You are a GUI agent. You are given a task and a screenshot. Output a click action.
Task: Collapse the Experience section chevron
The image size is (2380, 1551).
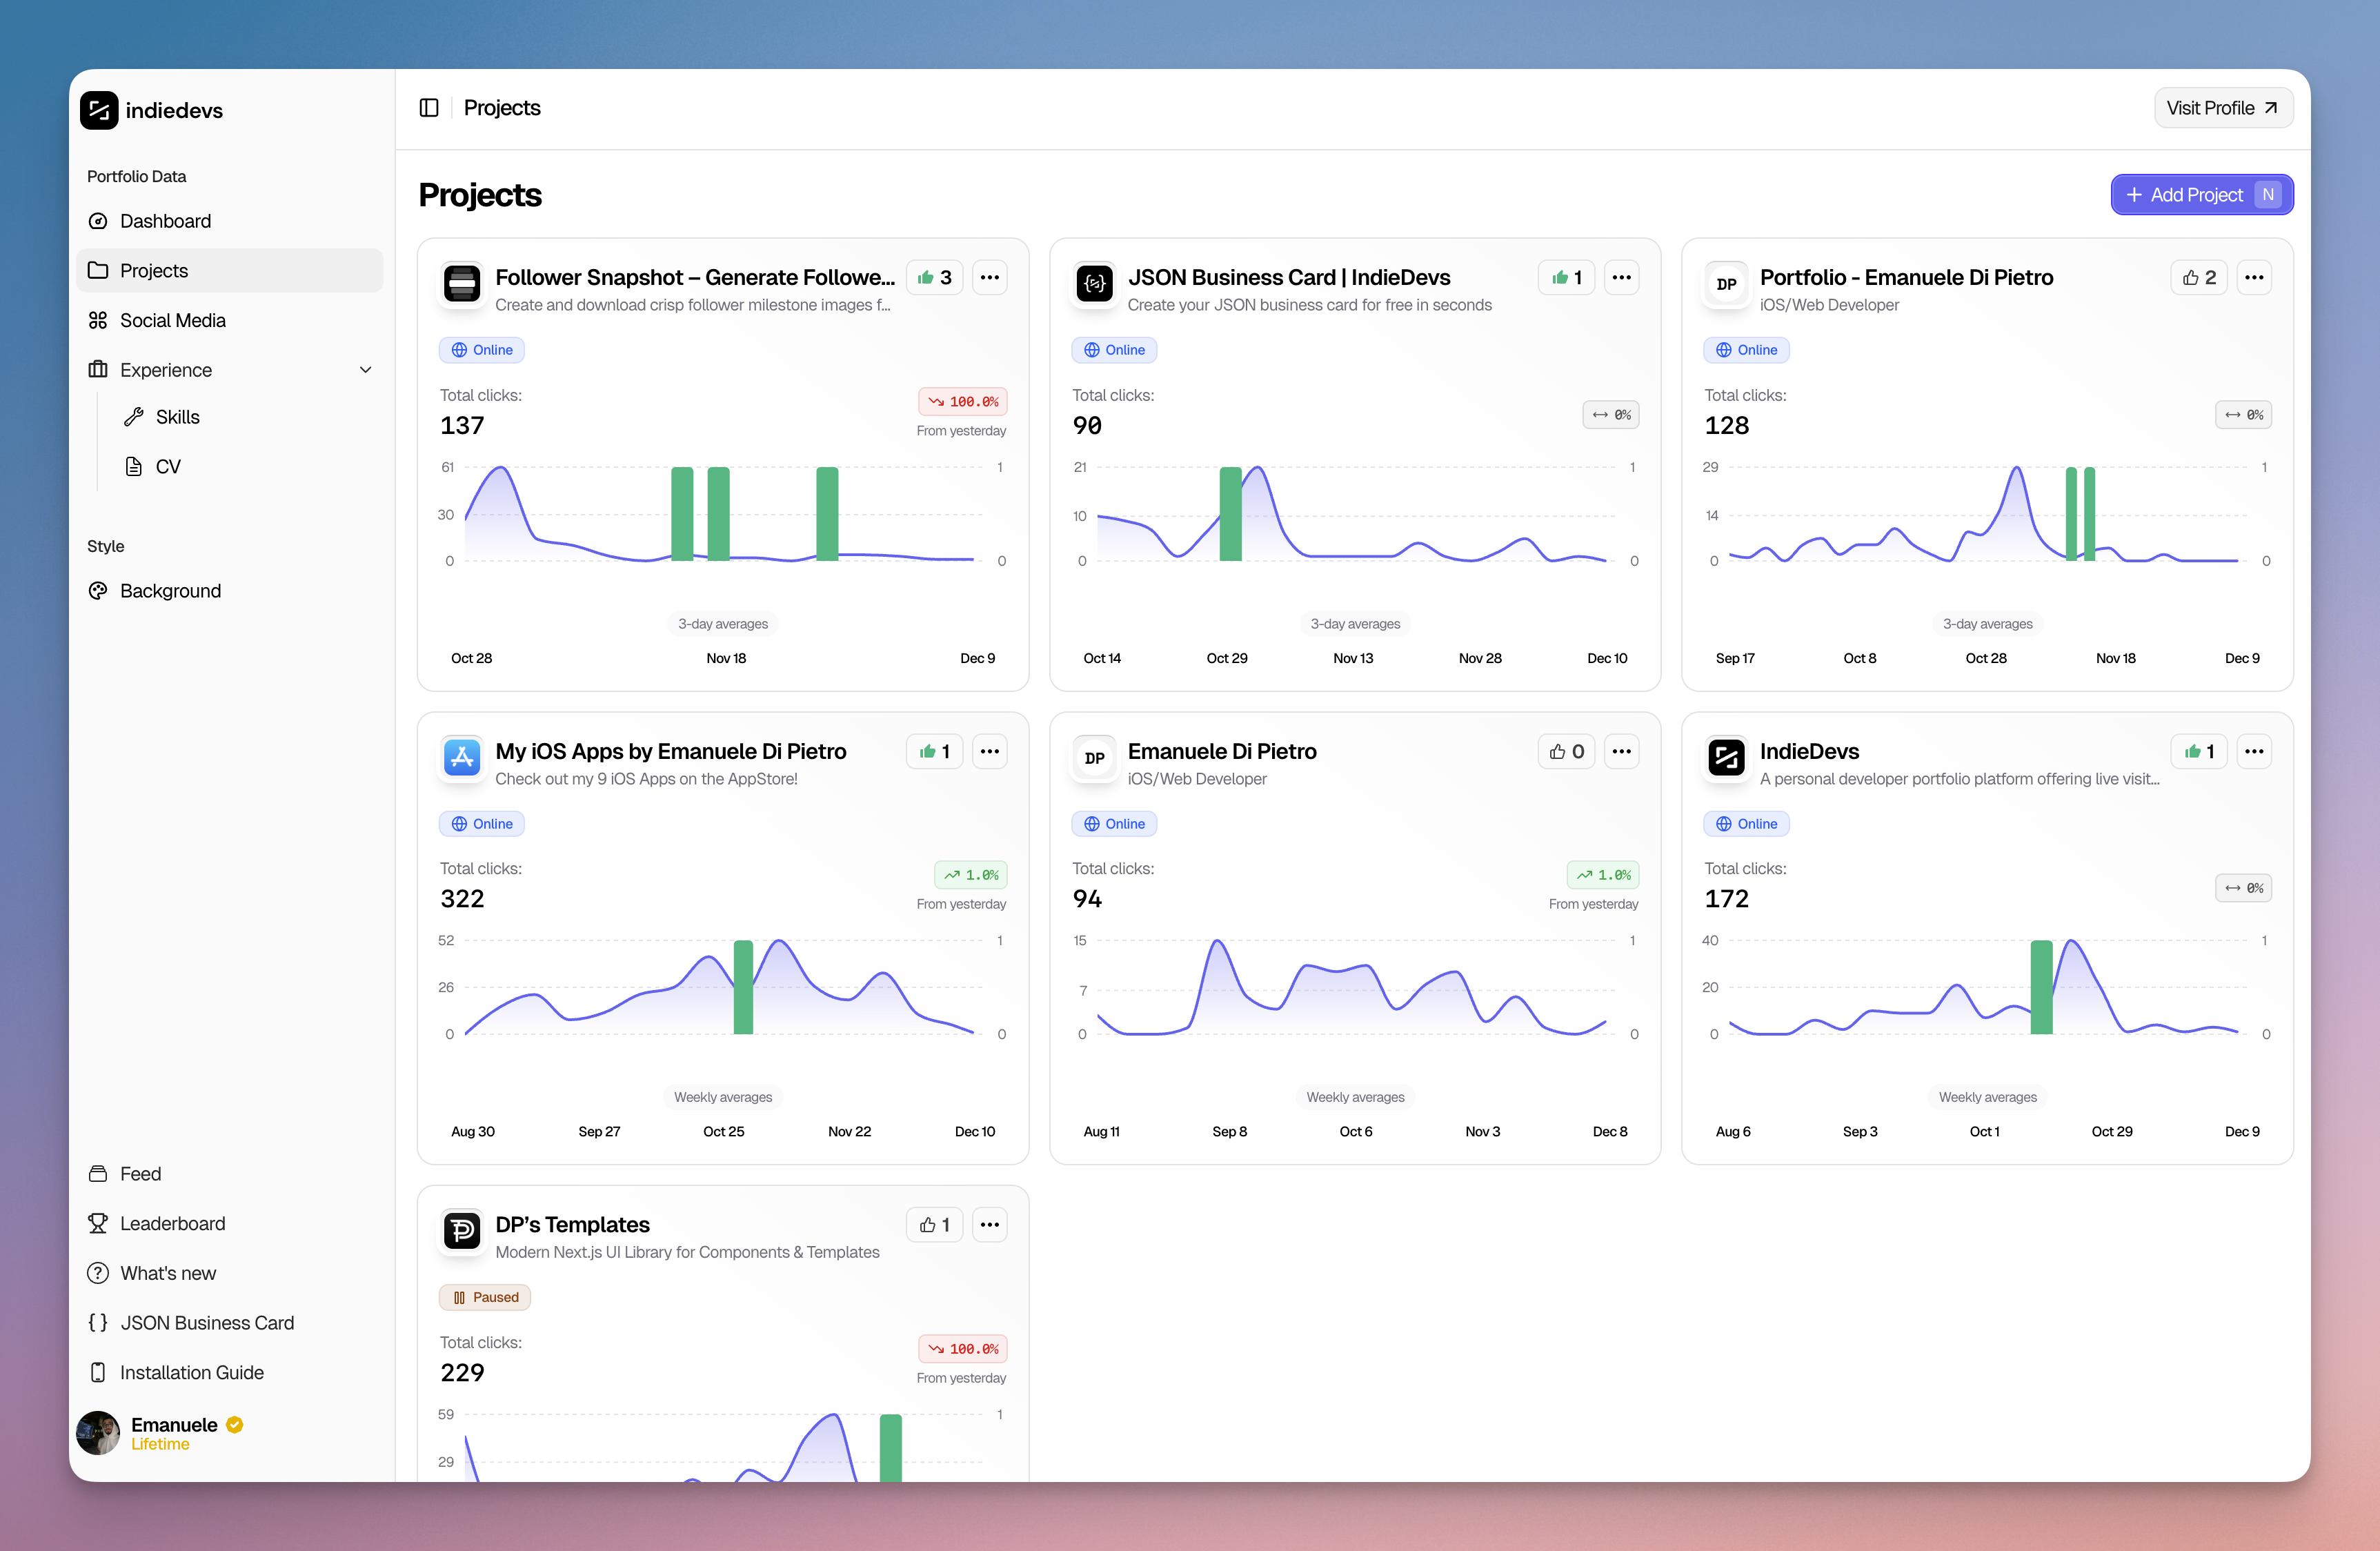click(366, 370)
